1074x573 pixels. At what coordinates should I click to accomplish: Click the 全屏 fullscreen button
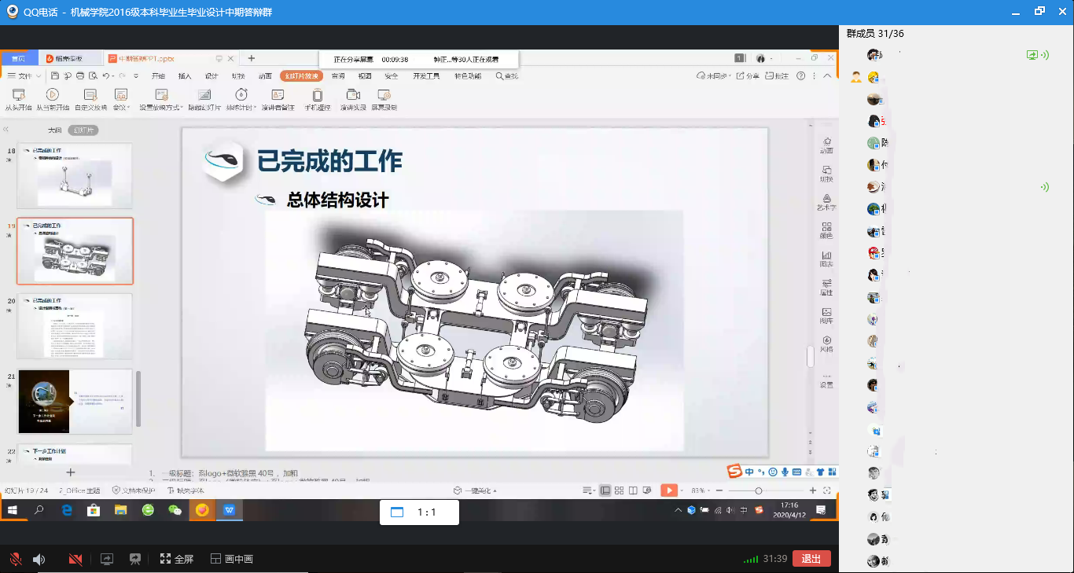(x=177, y=559)
